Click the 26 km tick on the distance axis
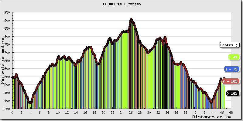The height and width of the screenshot is (121, 243). coord(131,113)
